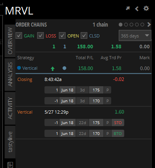Select the first filled pagination dot
The image size is (155, 168).
click(x=120, y=25)
